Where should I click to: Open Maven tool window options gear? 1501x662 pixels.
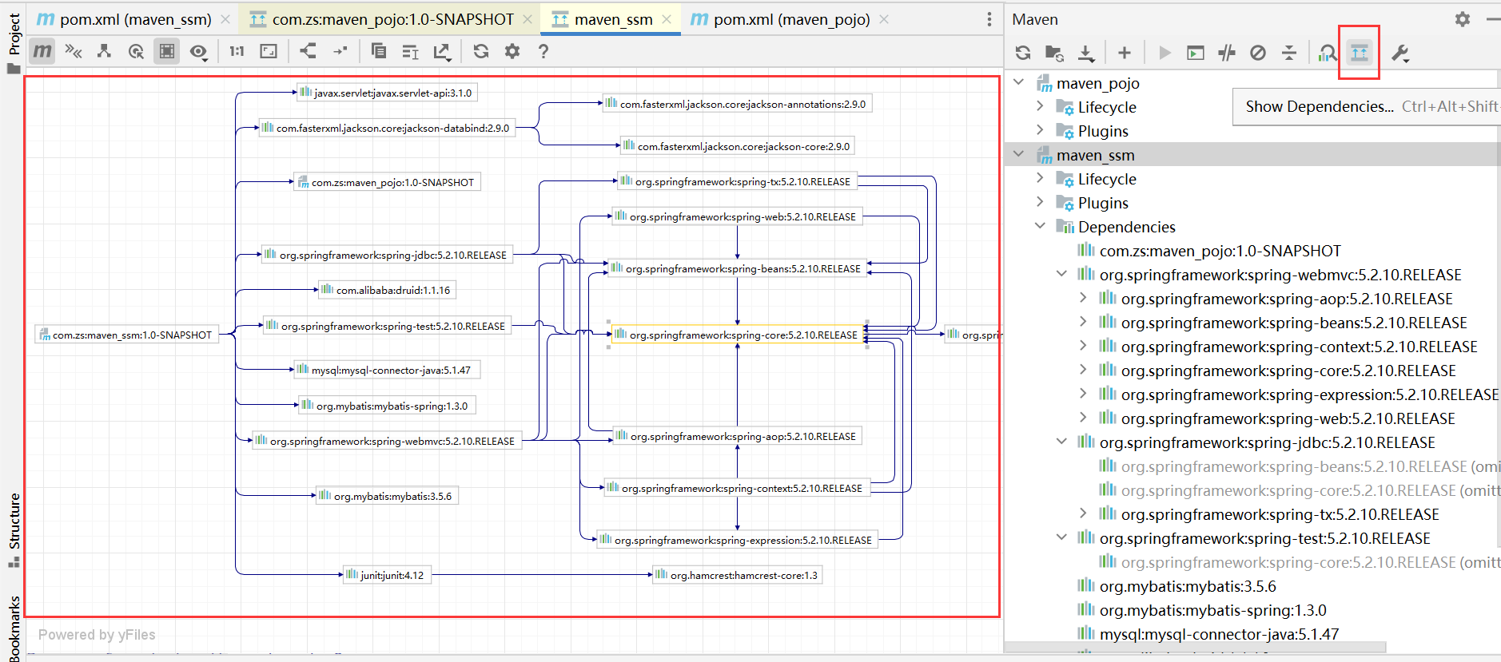click(x=1463, y=19)
